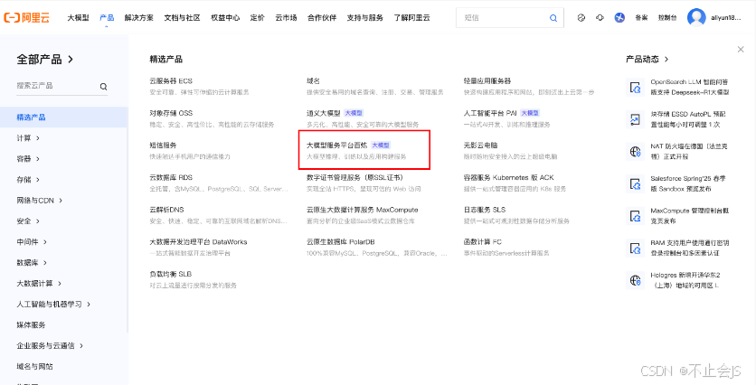Screen dimensions: 756x385
Task: Open the 控制台 console link
Action: point(667,18)
